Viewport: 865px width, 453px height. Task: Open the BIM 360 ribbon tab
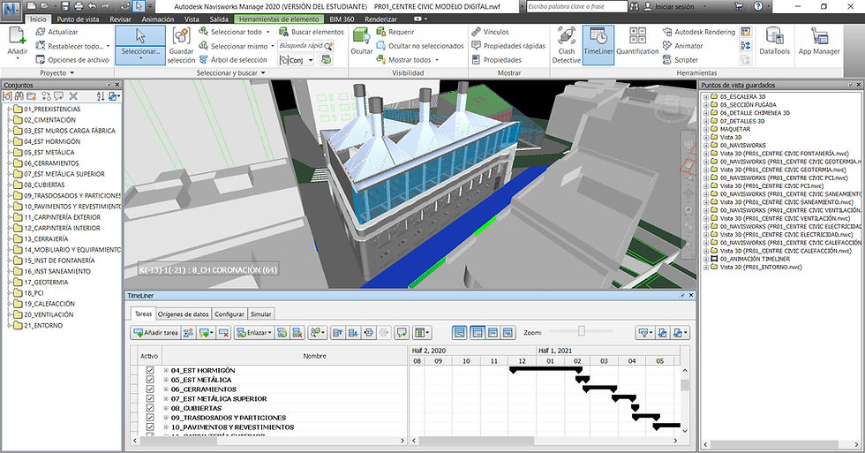(342, 19)
